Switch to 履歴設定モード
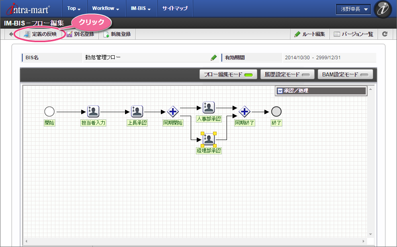The height and width of the screenshot is (247, 397). pyautogui.click(x=287, y=75)
